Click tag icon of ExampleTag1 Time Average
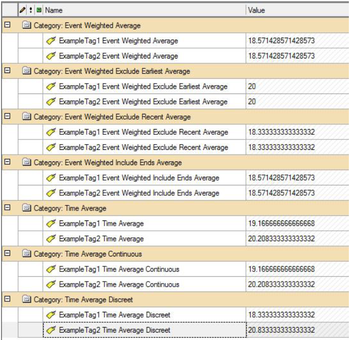The image size is (352, 340). pos(51,223)
